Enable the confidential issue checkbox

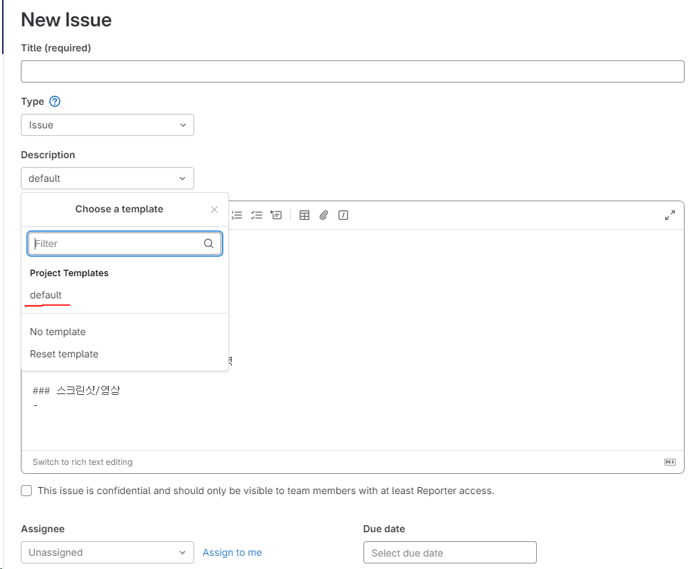[26, 491]
